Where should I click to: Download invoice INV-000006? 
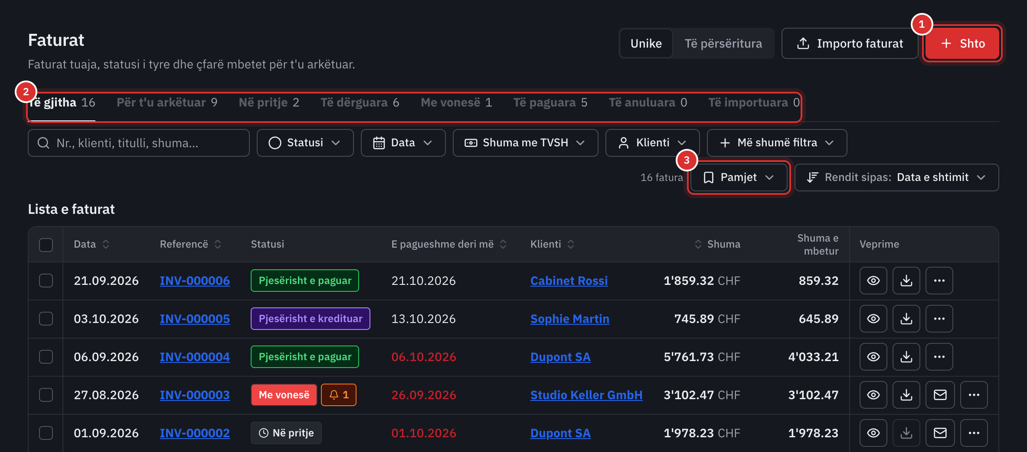pyautogui.click(x=906, y=281)
